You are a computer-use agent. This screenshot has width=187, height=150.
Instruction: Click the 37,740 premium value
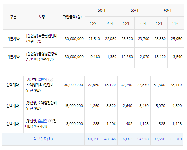pyautogui.click(x=127, y=85)
